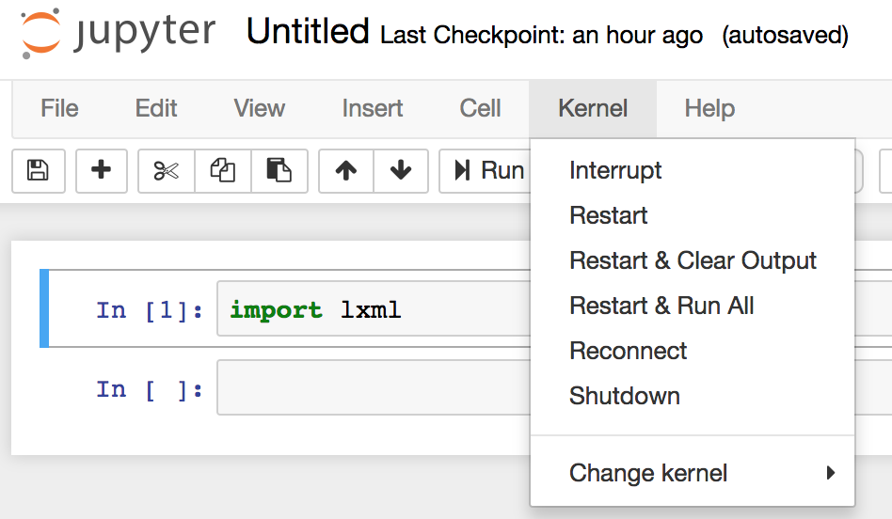Expand the Change kernel submenu
The width and height of the screenshot is (892, 519).
coord(693,473)
